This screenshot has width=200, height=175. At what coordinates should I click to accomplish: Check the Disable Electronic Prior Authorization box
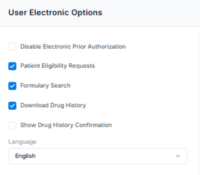click(x=12, y=47)
